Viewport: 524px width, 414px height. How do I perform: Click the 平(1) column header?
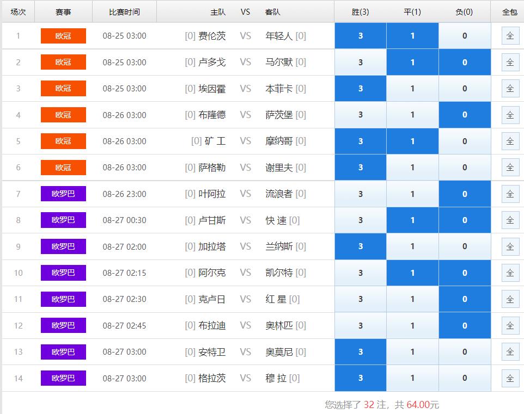(412, 12)
